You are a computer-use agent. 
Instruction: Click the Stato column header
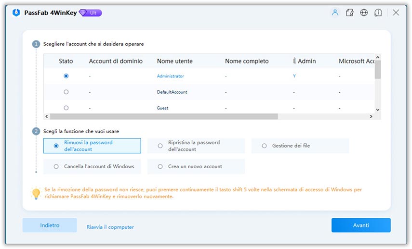(x=66, y=61)
